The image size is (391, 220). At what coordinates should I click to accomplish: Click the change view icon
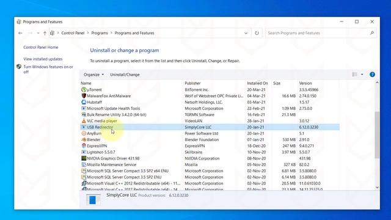click(x=354, y=75)
